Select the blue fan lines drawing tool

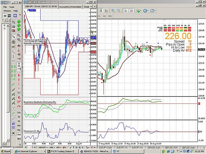point(14,123)
